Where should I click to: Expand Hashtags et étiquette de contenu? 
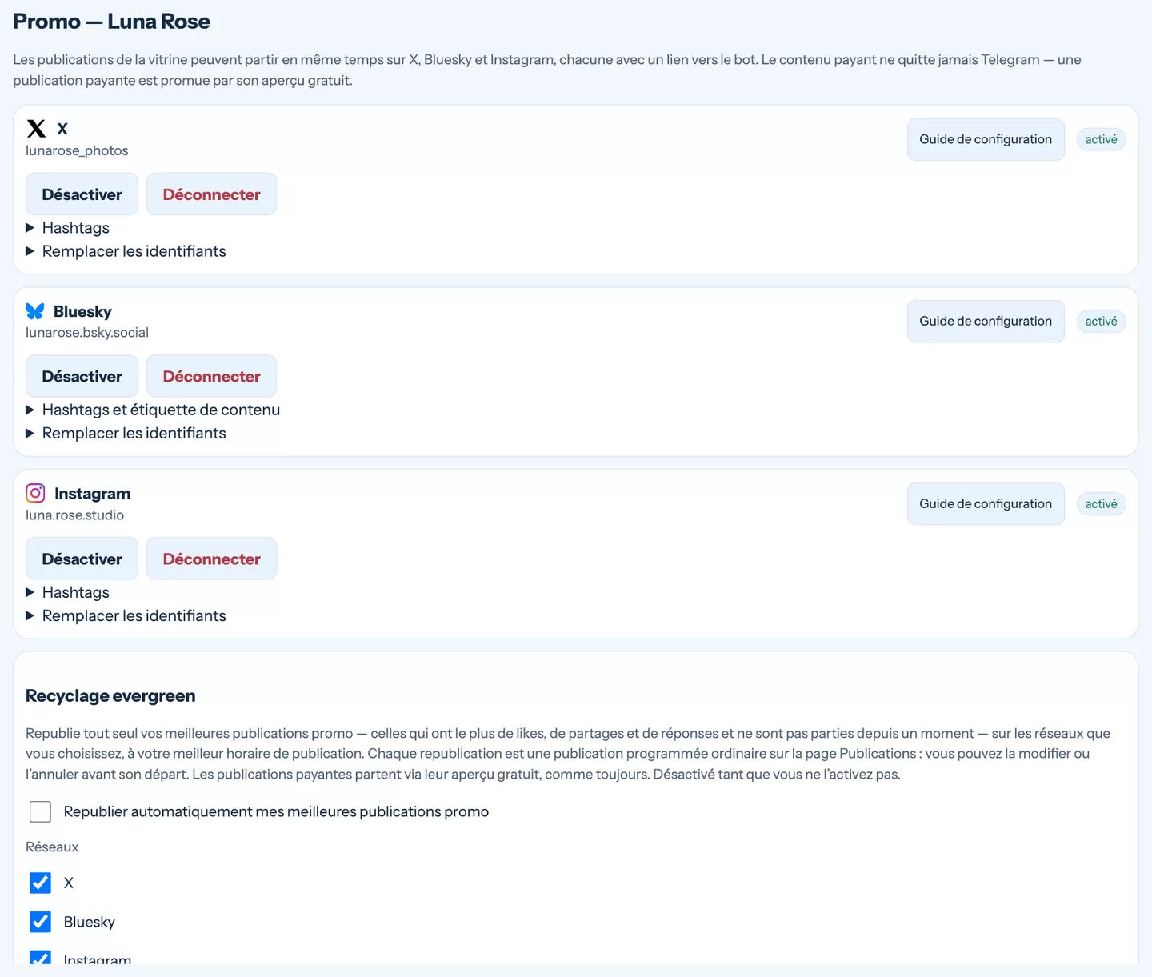153,410
